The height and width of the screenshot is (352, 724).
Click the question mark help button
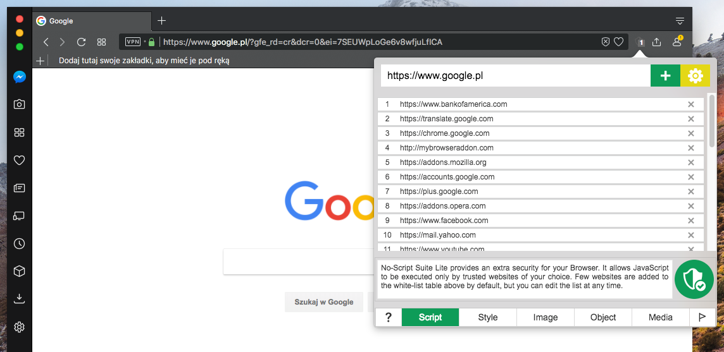[389, 317]
